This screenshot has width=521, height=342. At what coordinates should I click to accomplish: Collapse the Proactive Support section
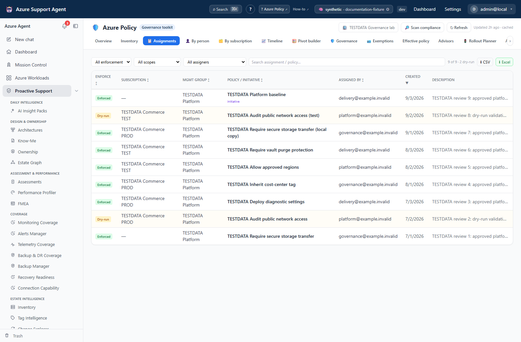tap(77, 91)
